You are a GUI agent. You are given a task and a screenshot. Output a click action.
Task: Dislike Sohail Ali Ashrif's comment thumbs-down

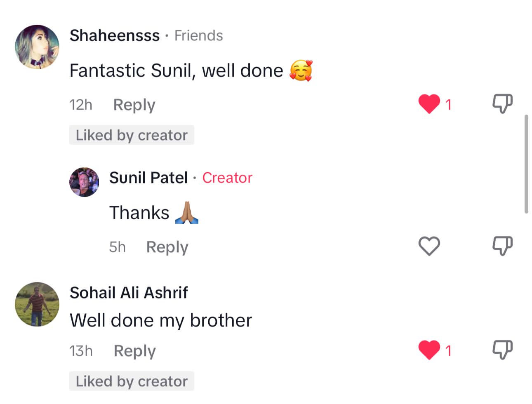[x=502, y=350]
